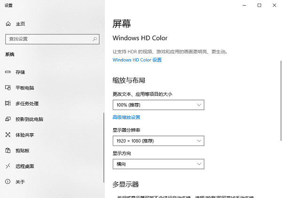Image resolution: width=282 pixels, height=198 pixels.
Task: Click the About (关于) info icon
Action: (8, 182)
